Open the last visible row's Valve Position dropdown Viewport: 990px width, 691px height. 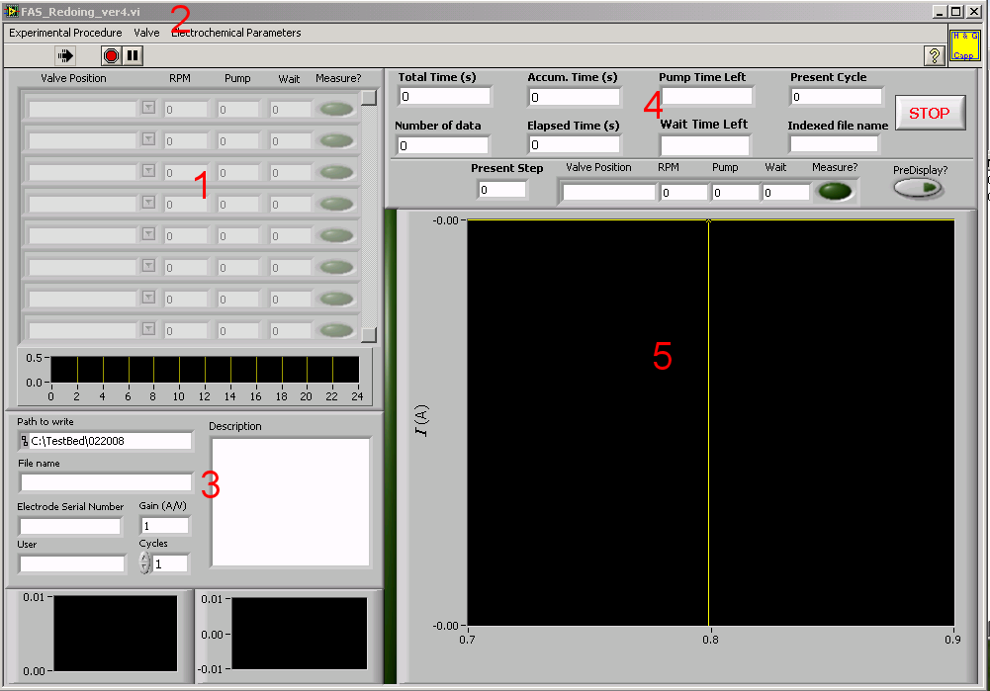coord(148,329)
